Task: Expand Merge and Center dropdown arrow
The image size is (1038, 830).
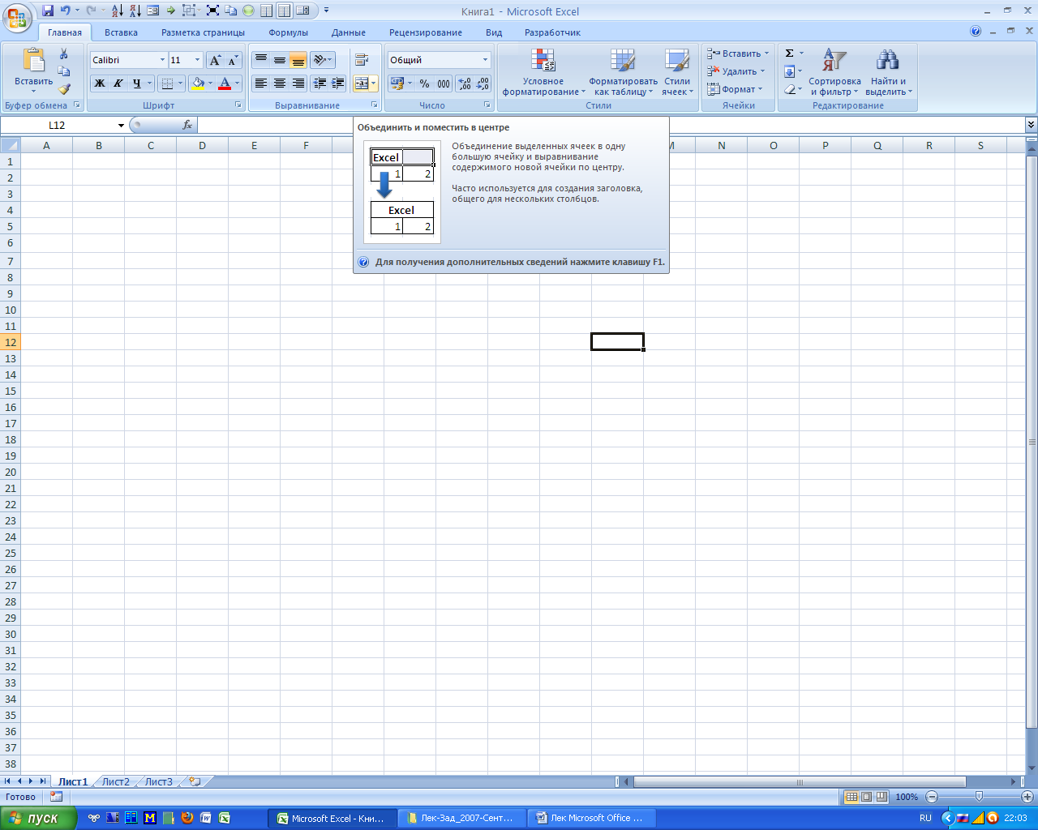Action: (x=374, y=83)
